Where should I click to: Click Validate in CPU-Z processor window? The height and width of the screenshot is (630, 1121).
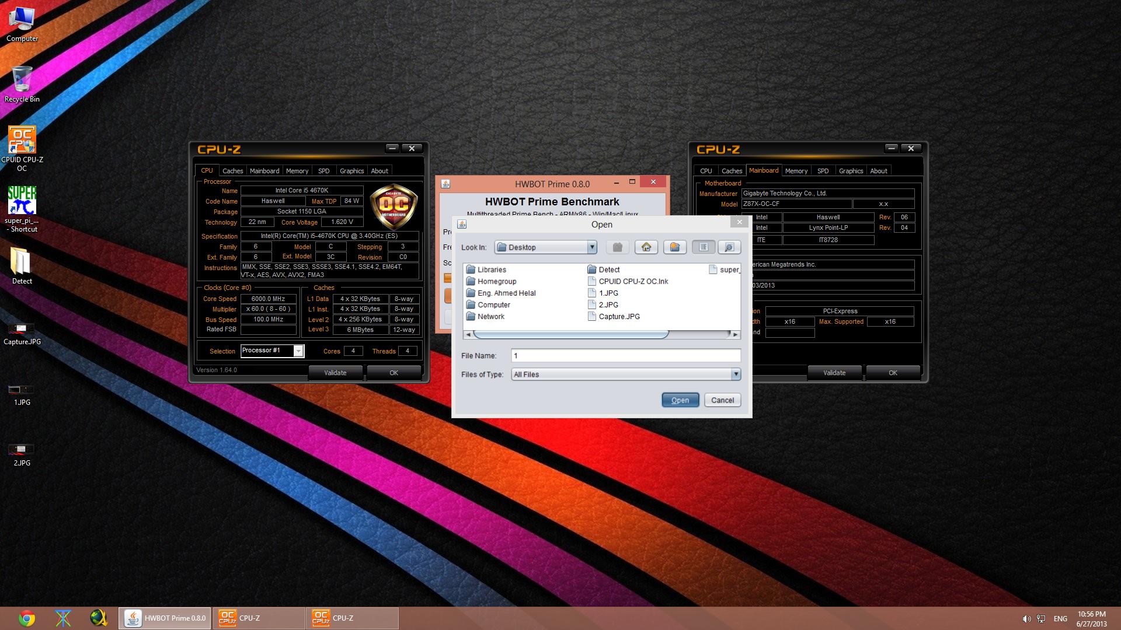click(x=335, y=373)
